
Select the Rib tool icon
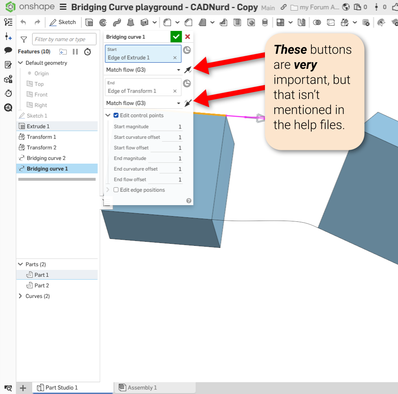223,23
